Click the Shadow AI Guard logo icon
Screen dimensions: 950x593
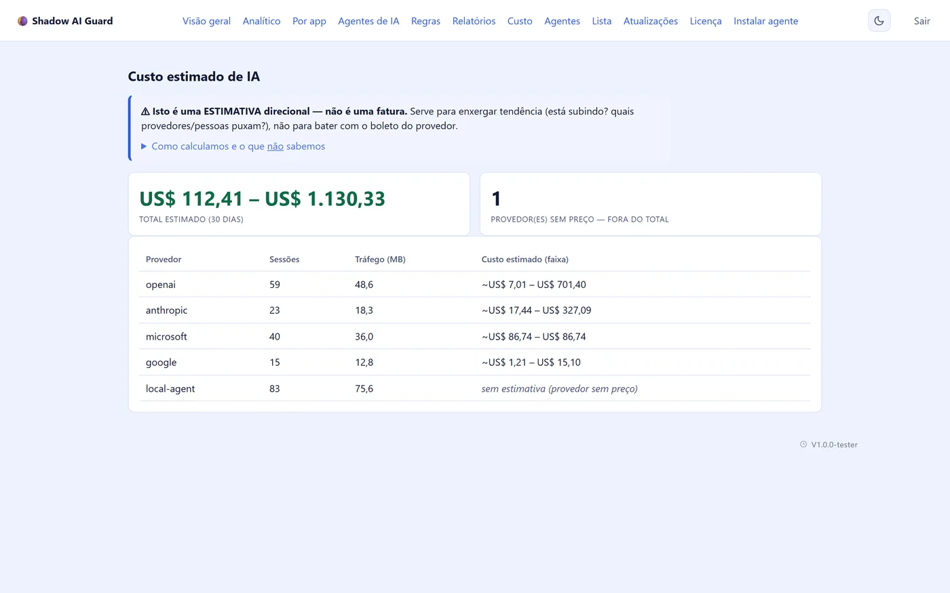(22, 21)
